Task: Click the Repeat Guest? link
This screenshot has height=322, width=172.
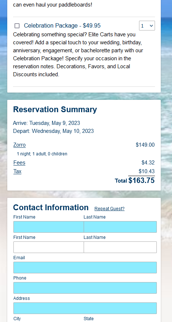Action: coord(109,209)
